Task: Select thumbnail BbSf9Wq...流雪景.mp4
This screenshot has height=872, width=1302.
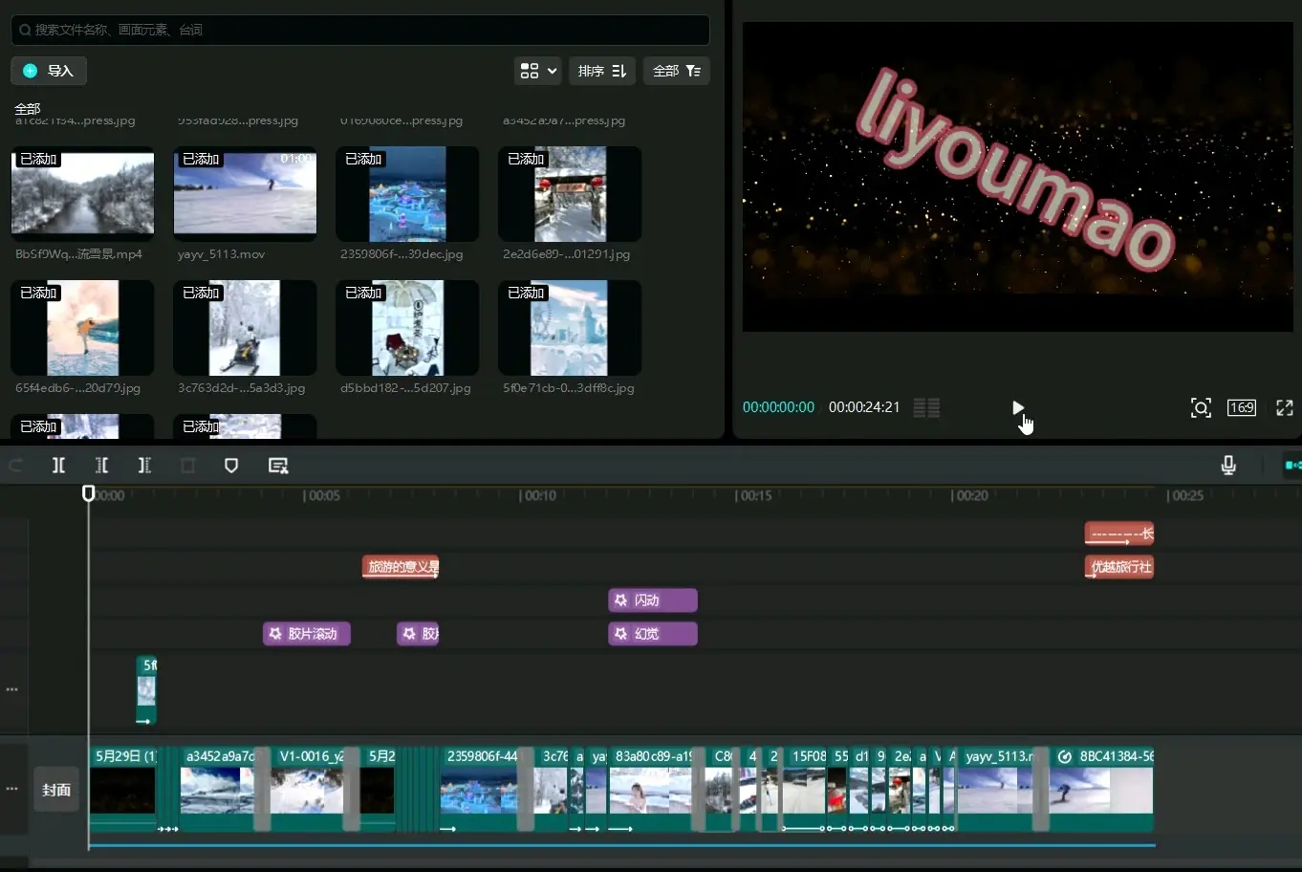Action: [82, 194]
